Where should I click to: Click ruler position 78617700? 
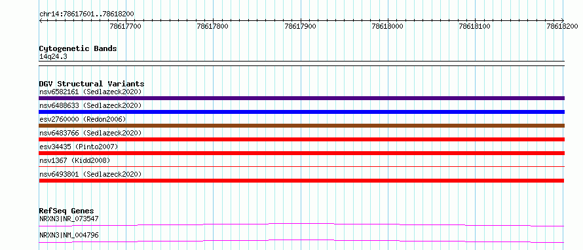tap(126, 26)
